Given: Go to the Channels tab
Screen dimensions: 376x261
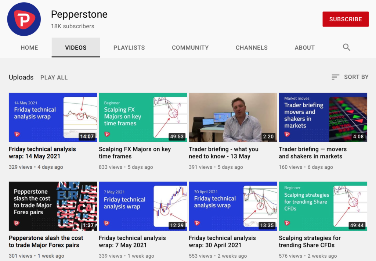Looking at the screenshot, I should (252, 47).
